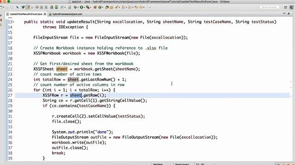Click the Search pencil icon in toolbar
Viewport: 295px width, 165px height.
click(x=117, y=7)
